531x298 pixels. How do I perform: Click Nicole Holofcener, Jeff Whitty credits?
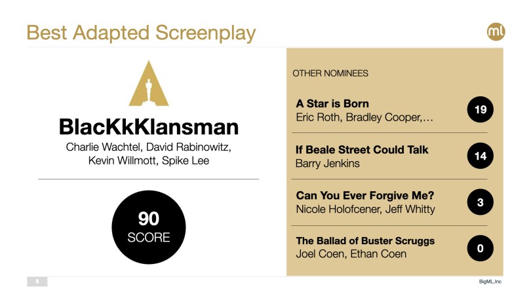tap(365, 209)
